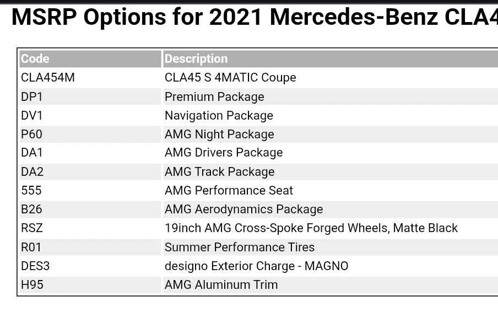Image resolution: width=498 pixels, height=312 pixels.
Task: Select the CLA454M code cell
Action: click(x=48, y=78)
